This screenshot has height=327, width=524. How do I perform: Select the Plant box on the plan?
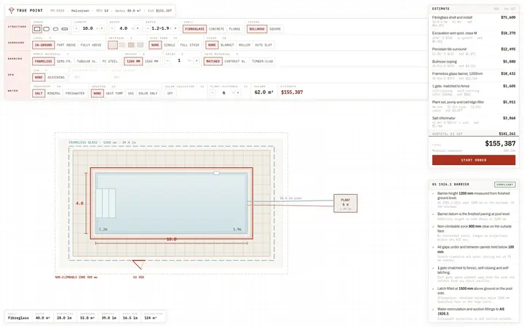tap(345, 203)
